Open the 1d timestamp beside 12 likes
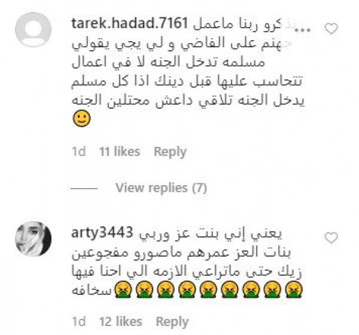The width and height of the screenshot is (359, 335). [79, 322]
